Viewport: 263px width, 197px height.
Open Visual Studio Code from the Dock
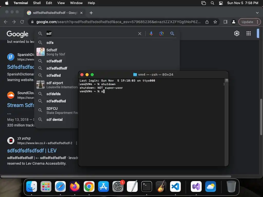[175, 186]
